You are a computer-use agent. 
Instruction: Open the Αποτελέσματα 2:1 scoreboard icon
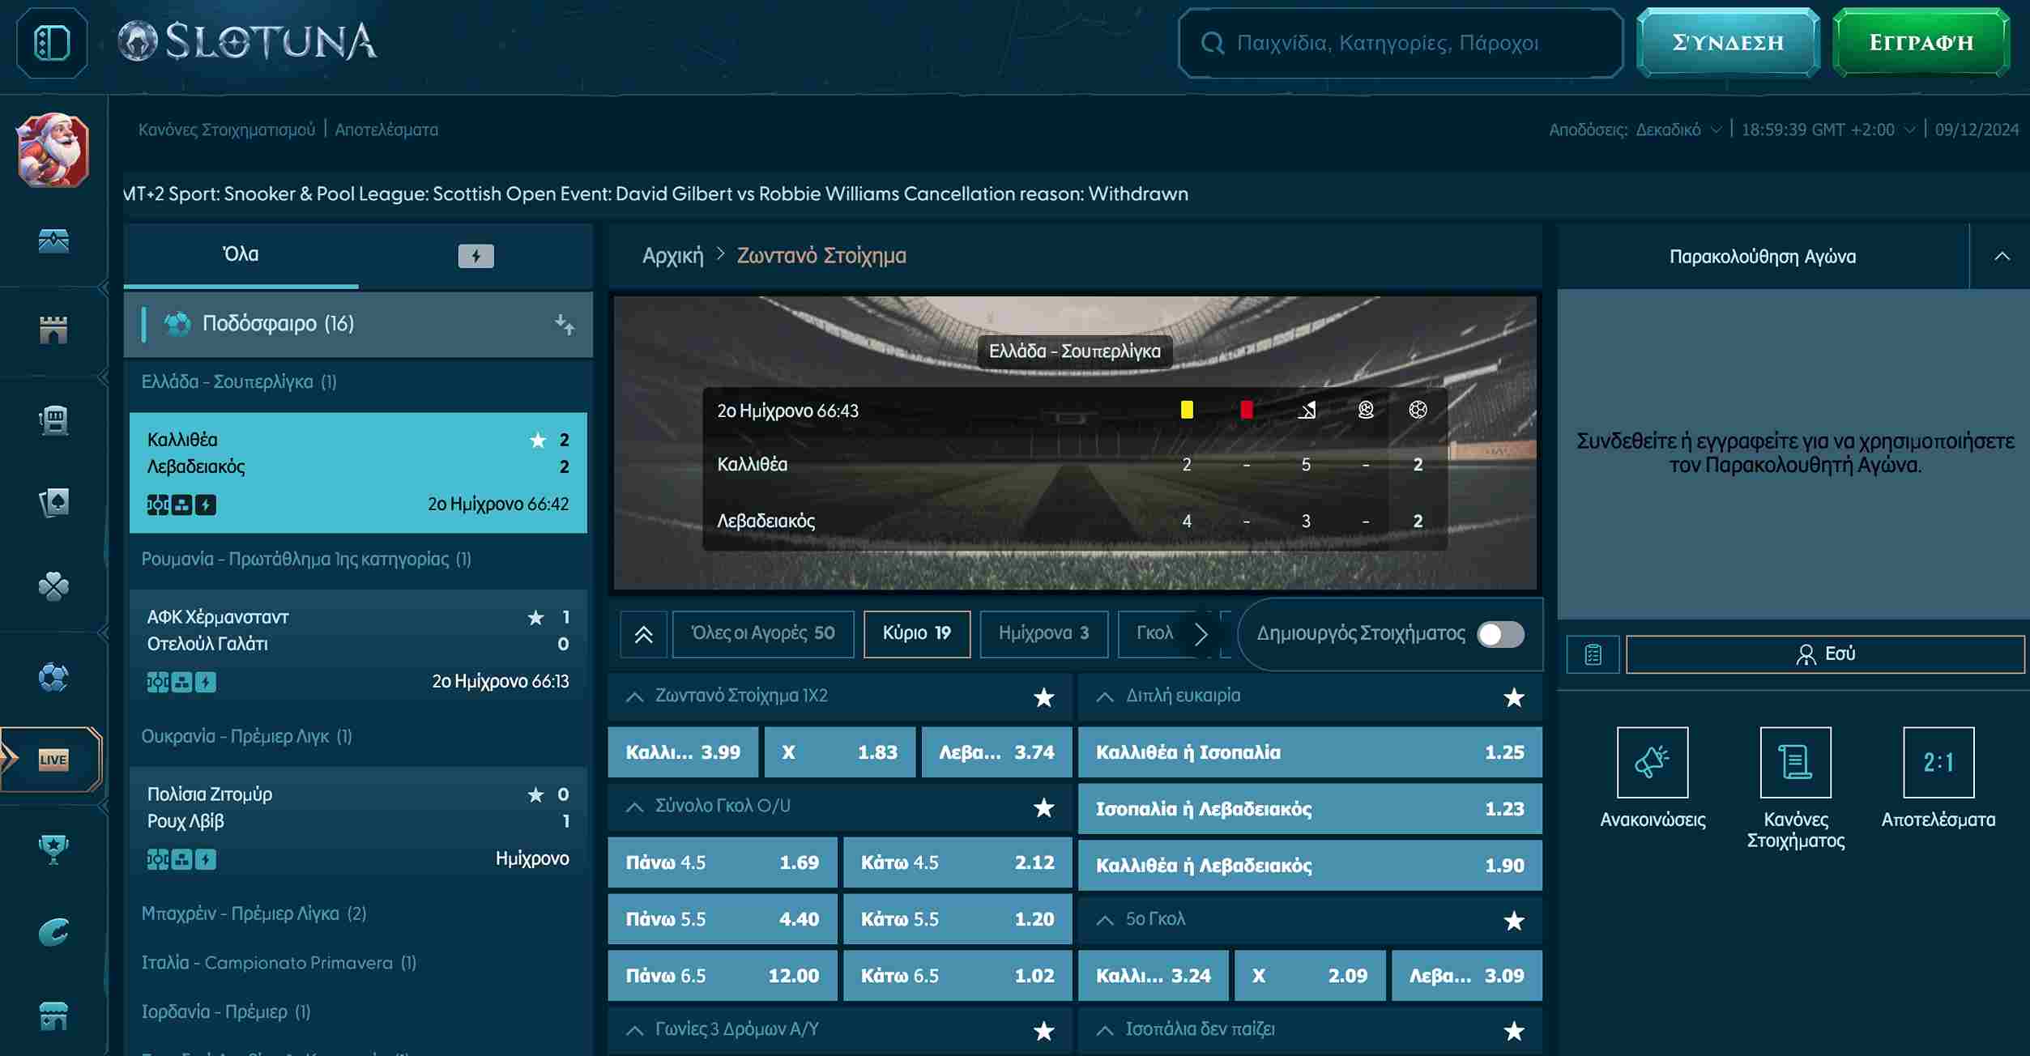coord(1938,762)
